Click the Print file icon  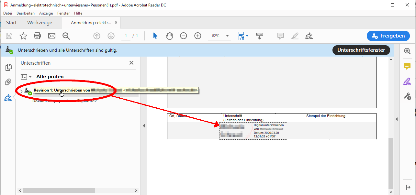[37, 36]
